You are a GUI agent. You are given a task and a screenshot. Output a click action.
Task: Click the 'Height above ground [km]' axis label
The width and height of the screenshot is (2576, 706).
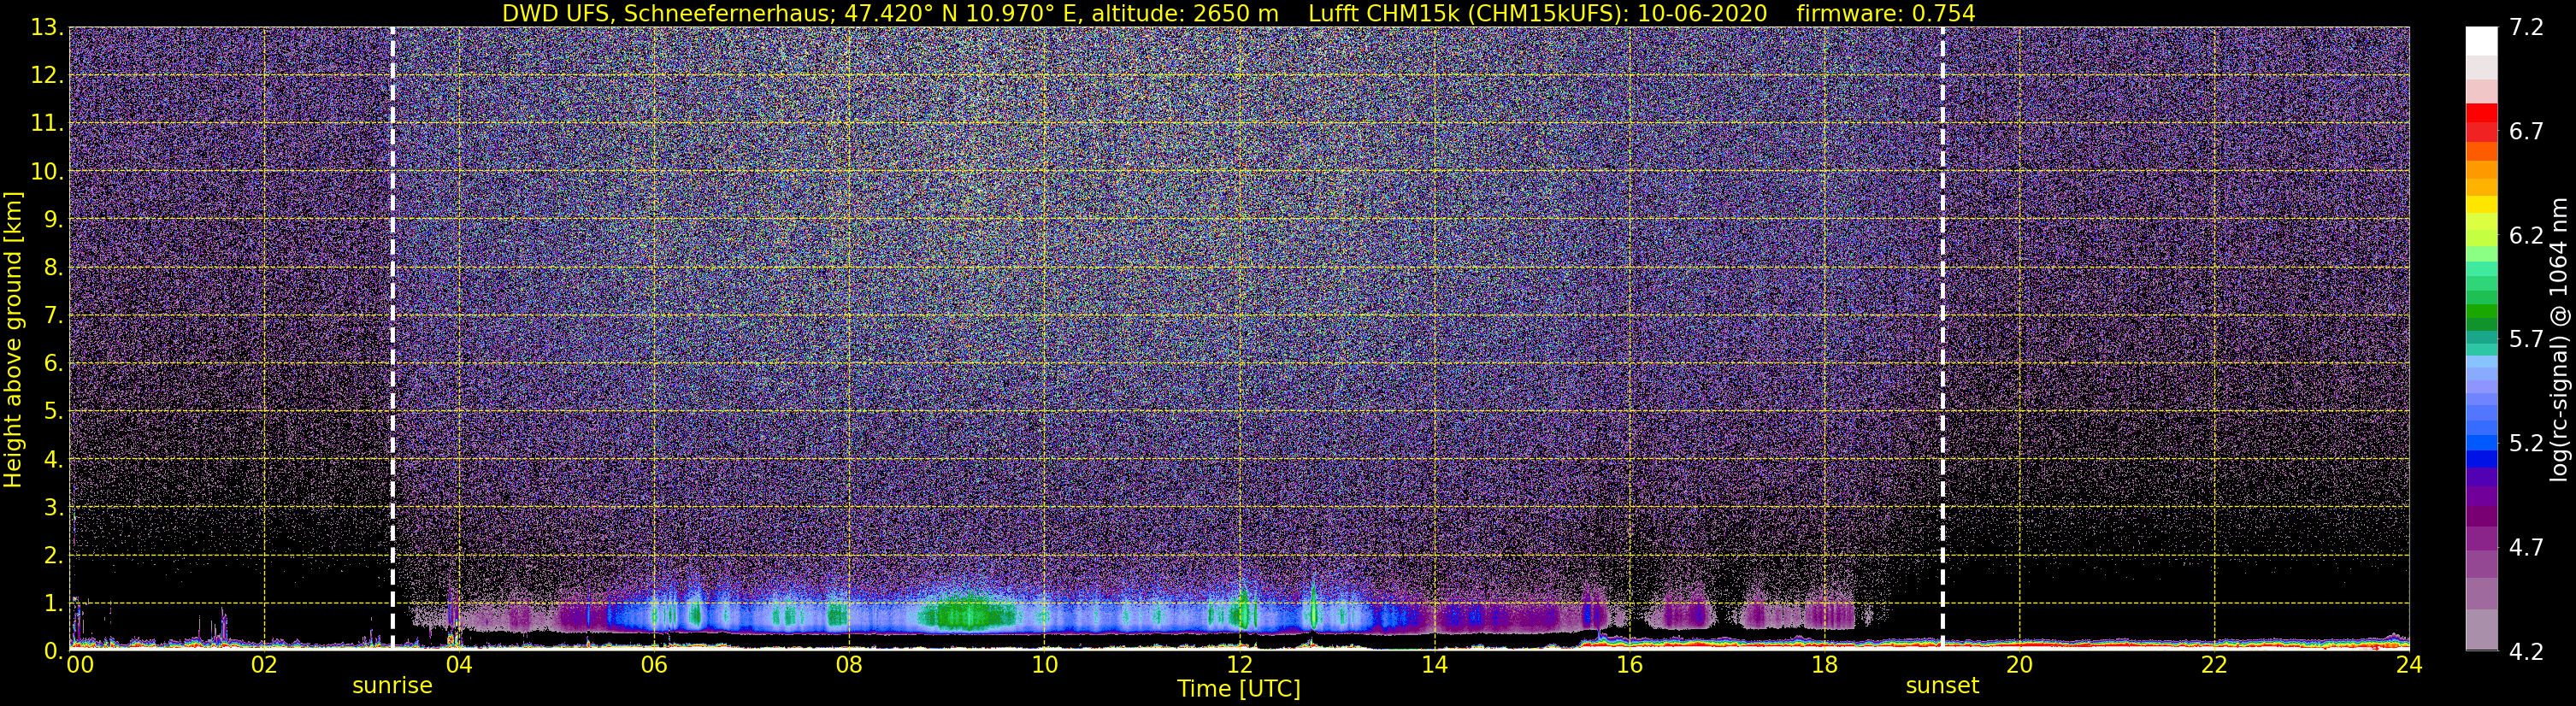(13, 339)
